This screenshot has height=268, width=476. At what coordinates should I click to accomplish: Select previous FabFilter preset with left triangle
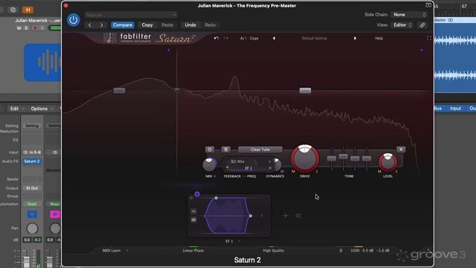274,38
